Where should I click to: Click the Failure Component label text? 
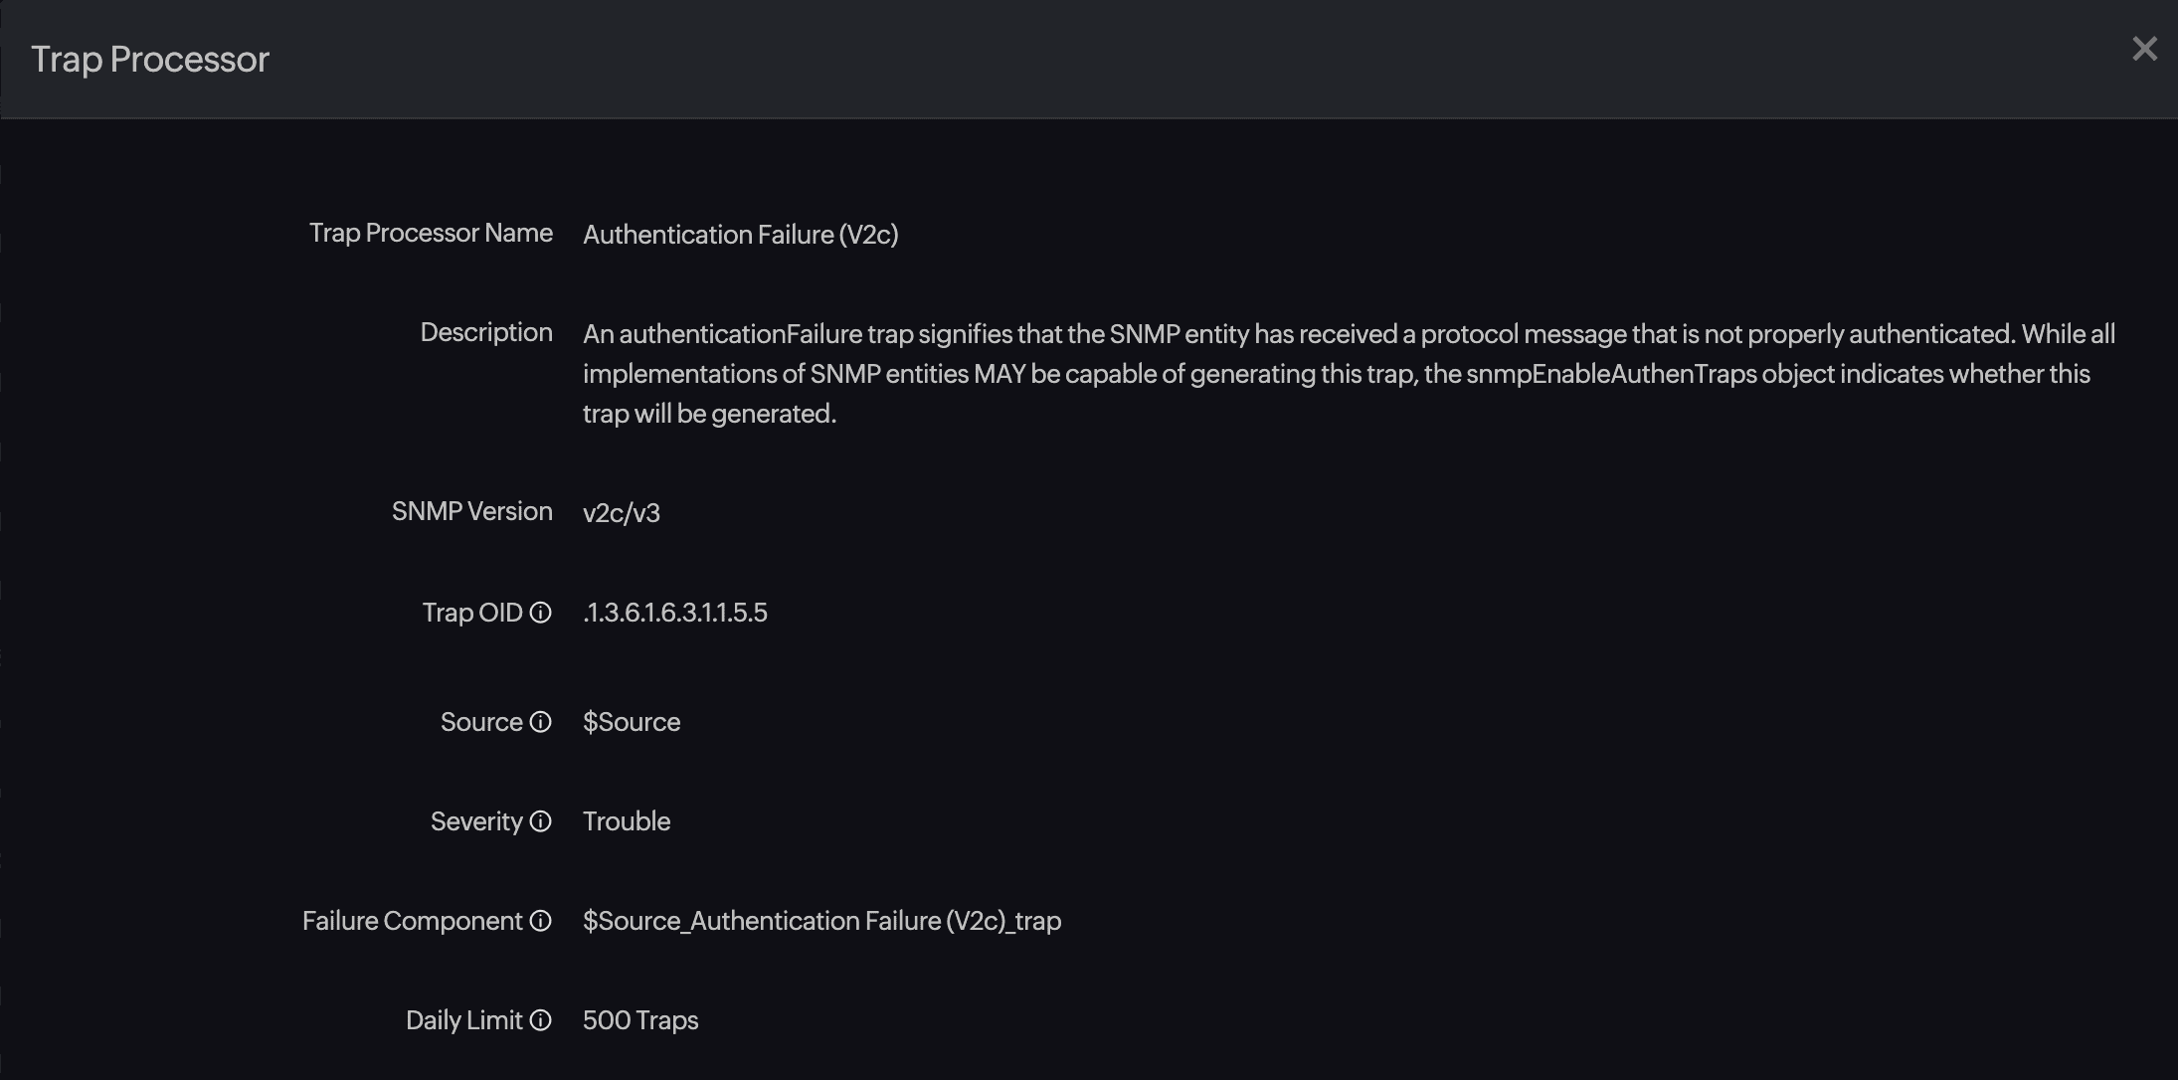tap(412, 921)
